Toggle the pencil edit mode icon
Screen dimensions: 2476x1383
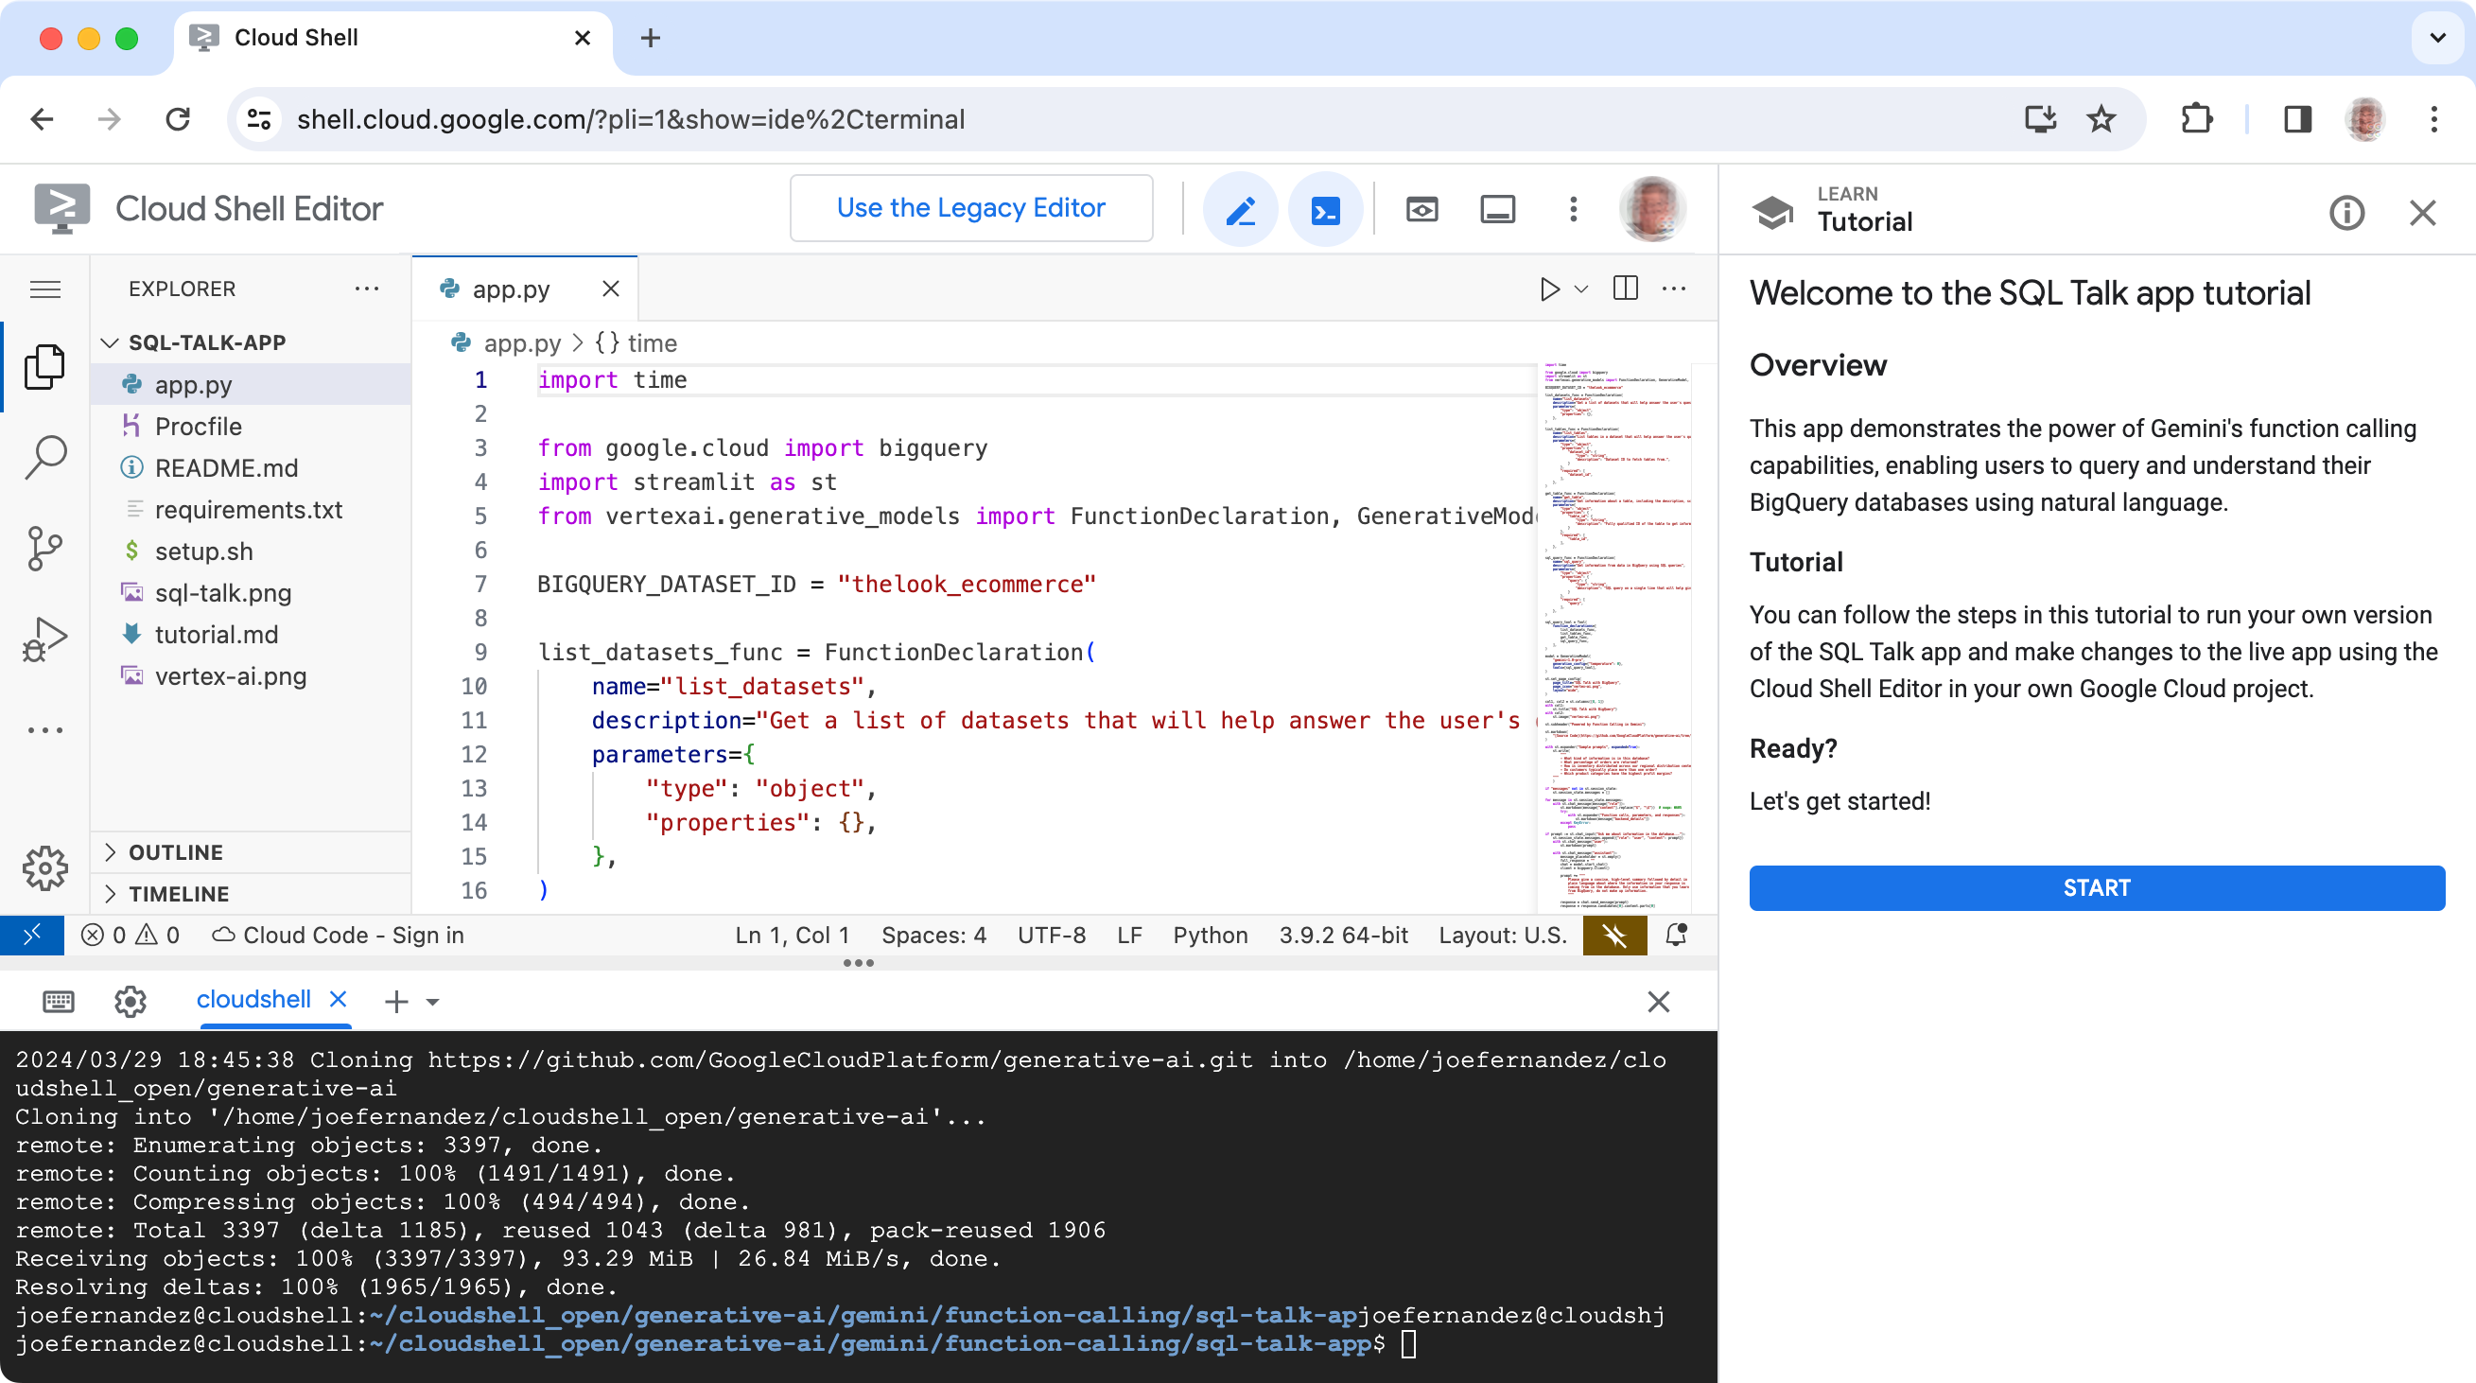pyautogui.click(x=1243, y=207)
